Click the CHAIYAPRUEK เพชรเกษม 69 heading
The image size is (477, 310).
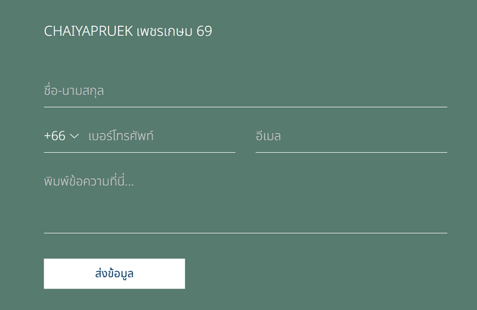tap(128, 31)
